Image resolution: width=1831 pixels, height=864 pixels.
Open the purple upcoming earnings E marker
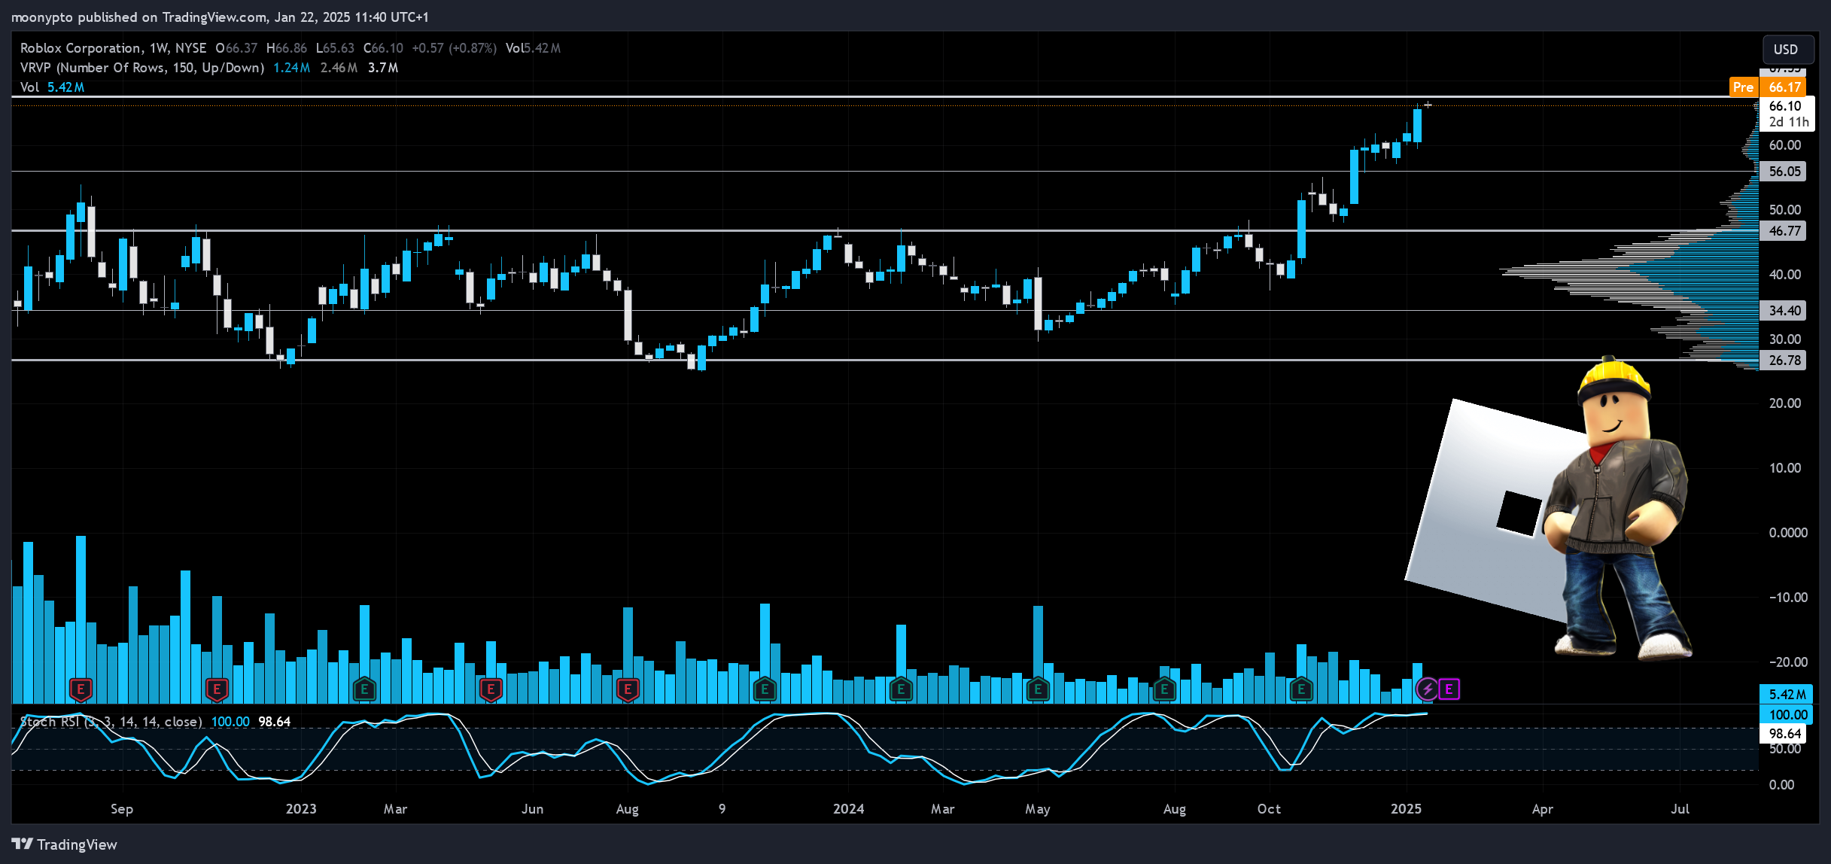pos(1449,689)
